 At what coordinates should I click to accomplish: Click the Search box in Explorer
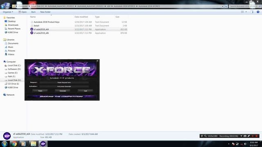pos(245,7)
